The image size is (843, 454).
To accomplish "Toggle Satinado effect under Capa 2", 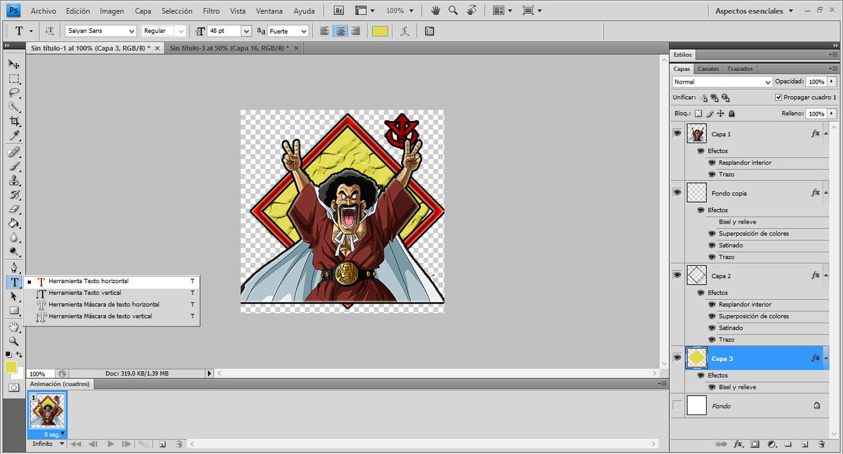I will click(712, 328).
